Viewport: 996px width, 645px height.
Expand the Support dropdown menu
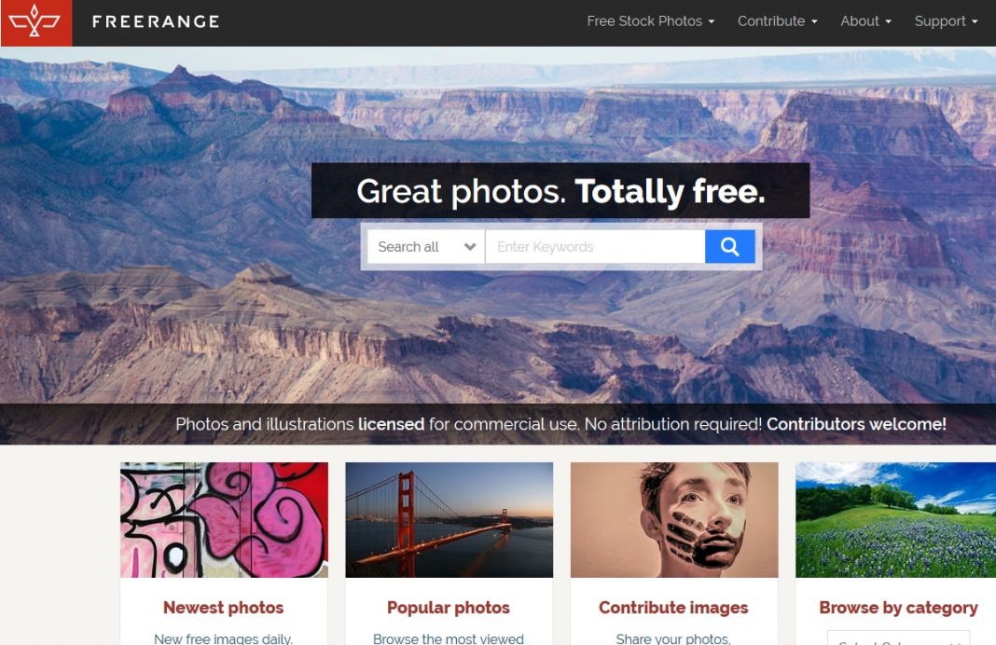(x=946, y=21)
